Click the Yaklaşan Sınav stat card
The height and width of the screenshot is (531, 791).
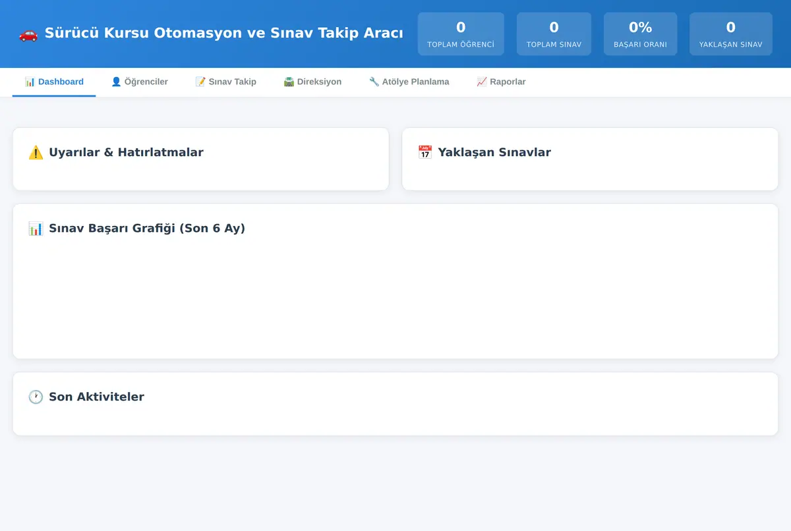click(730, 34)
